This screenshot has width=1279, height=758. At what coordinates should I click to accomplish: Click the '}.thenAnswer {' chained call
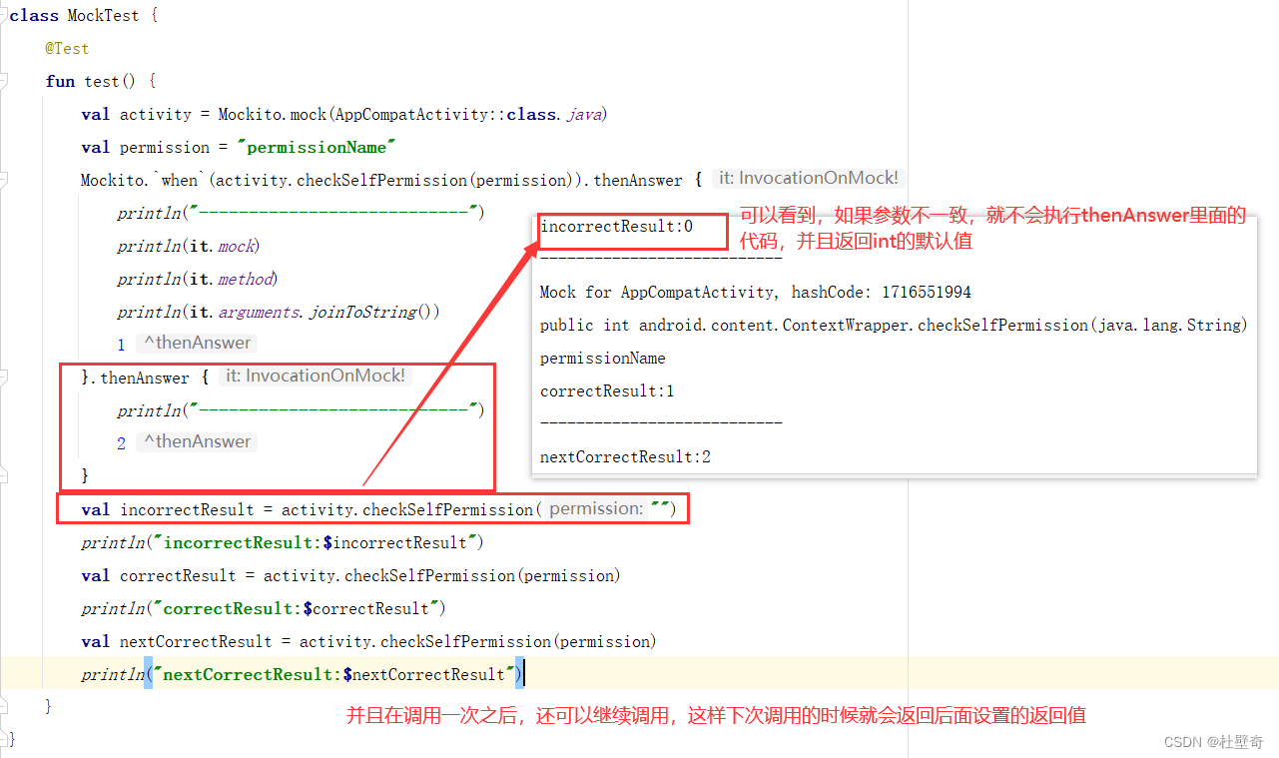[144, 378]
